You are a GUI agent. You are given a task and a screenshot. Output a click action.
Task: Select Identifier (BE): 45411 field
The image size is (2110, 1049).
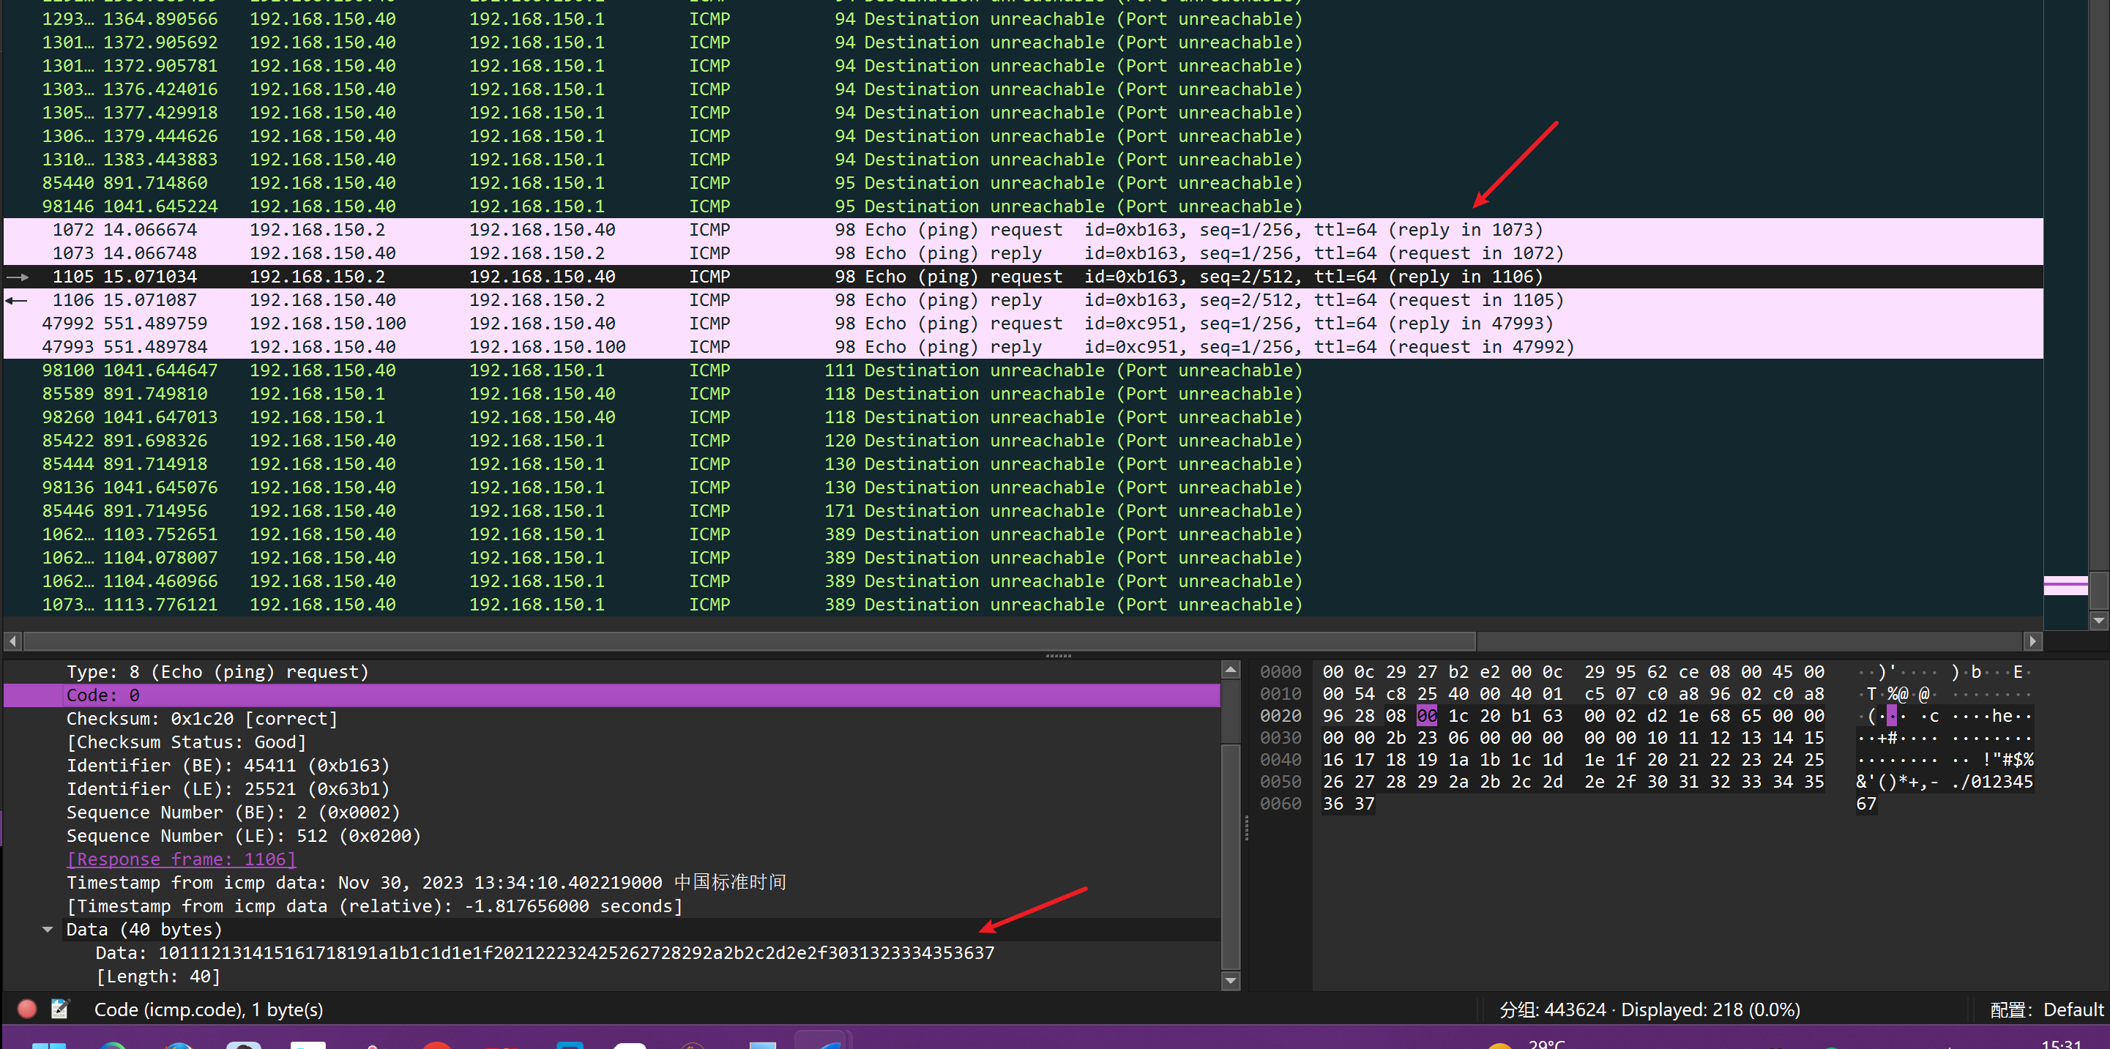(x=228, y=765)
